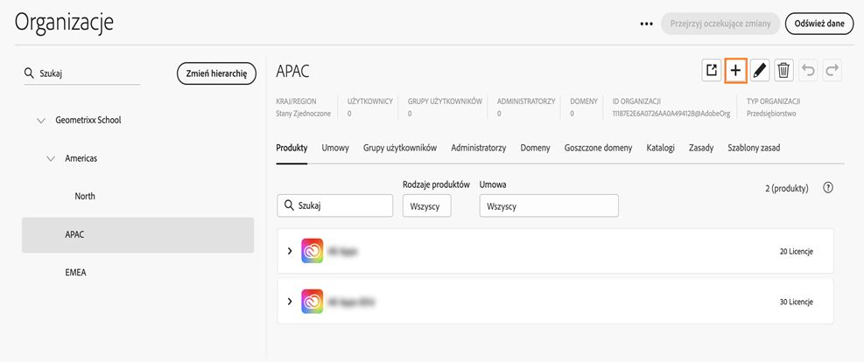Click the 20 Licencje text
The width and height of the screenshot is (864, 362).
pyautogui.click(x=797, y=252)
